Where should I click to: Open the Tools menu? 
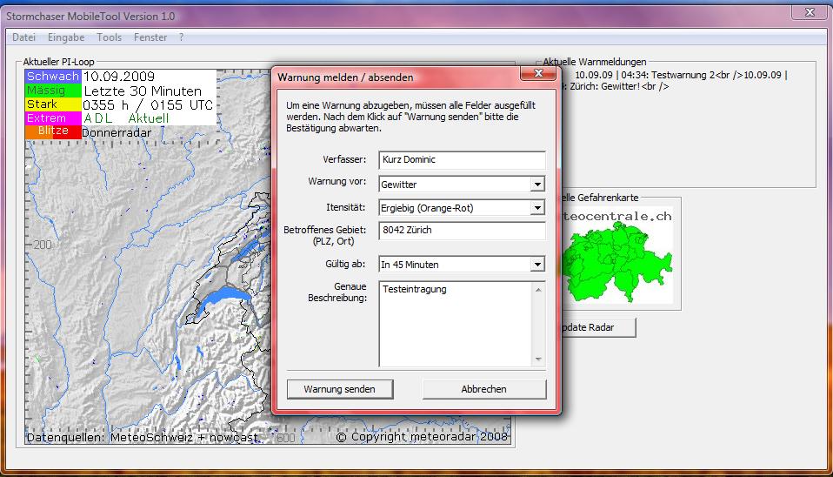point(109,37)
